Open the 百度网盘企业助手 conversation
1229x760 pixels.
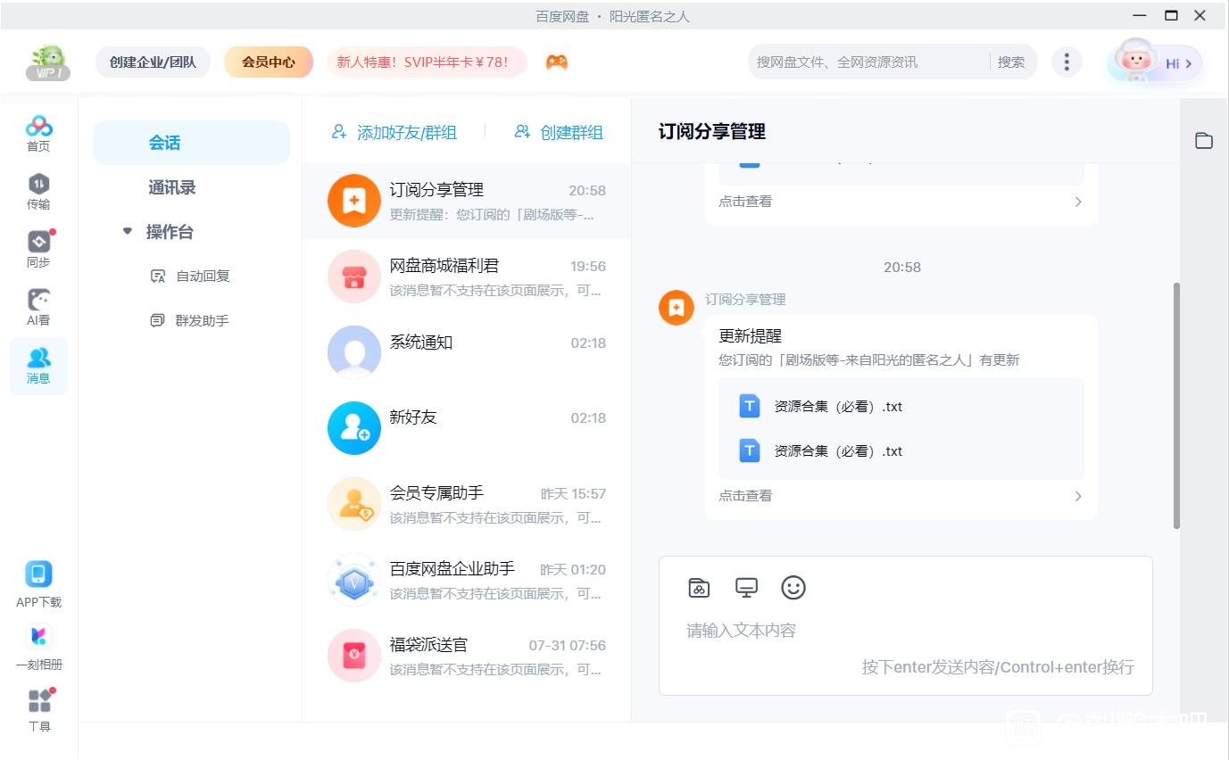tap(467, 580)
